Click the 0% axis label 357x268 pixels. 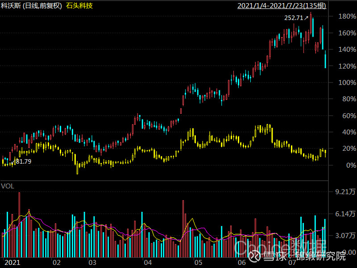coord(351,165)
